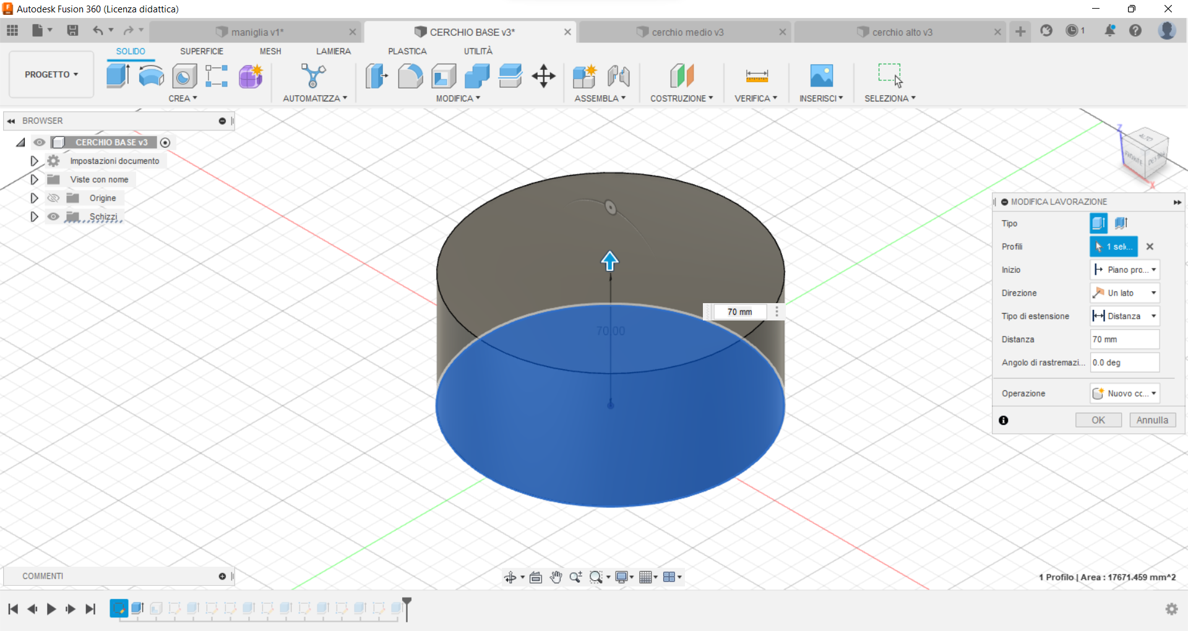Open the Operazione Nuovo cc... dropdown
1188x631 pixels.
[1125, 393]
